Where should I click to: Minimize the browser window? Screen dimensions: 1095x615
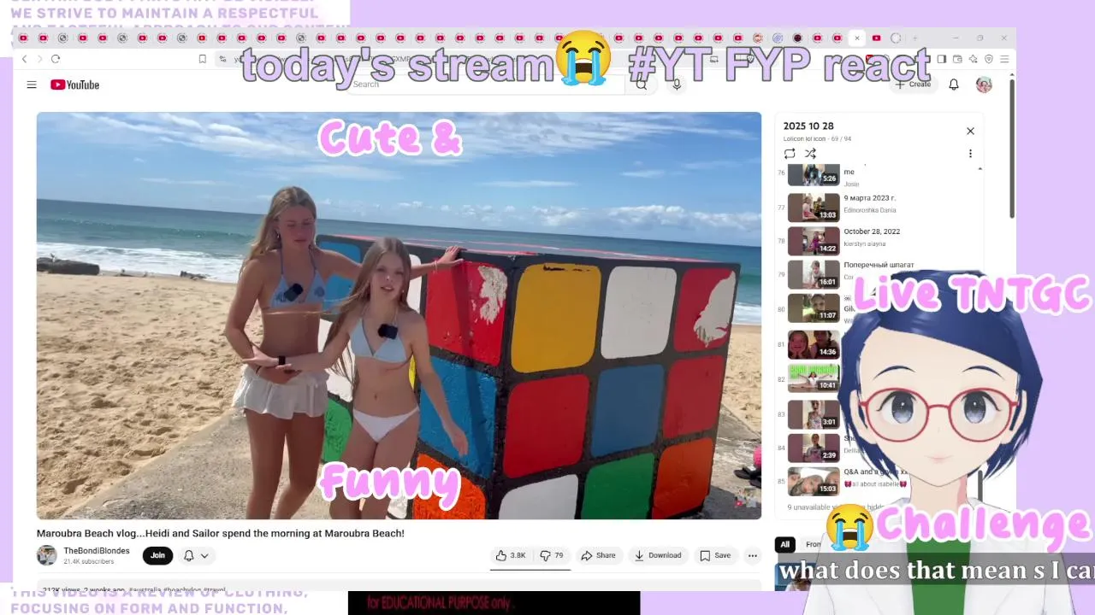pos(956,38)
